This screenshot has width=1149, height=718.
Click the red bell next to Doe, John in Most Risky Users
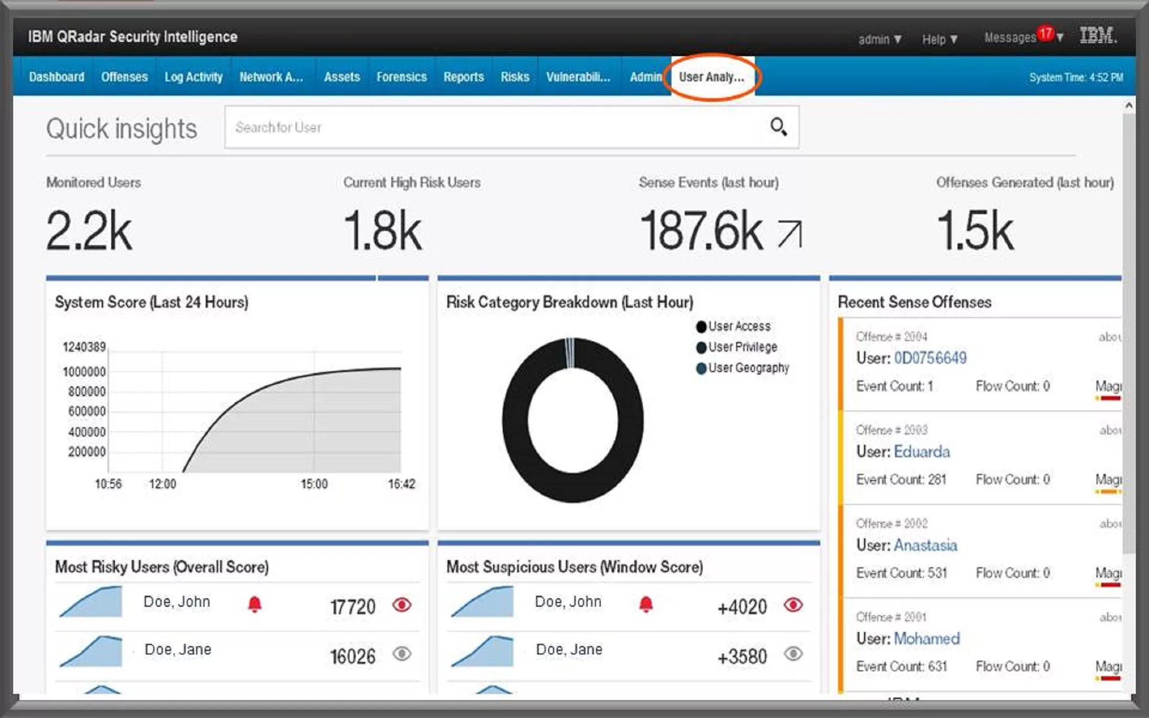point(254,605)
